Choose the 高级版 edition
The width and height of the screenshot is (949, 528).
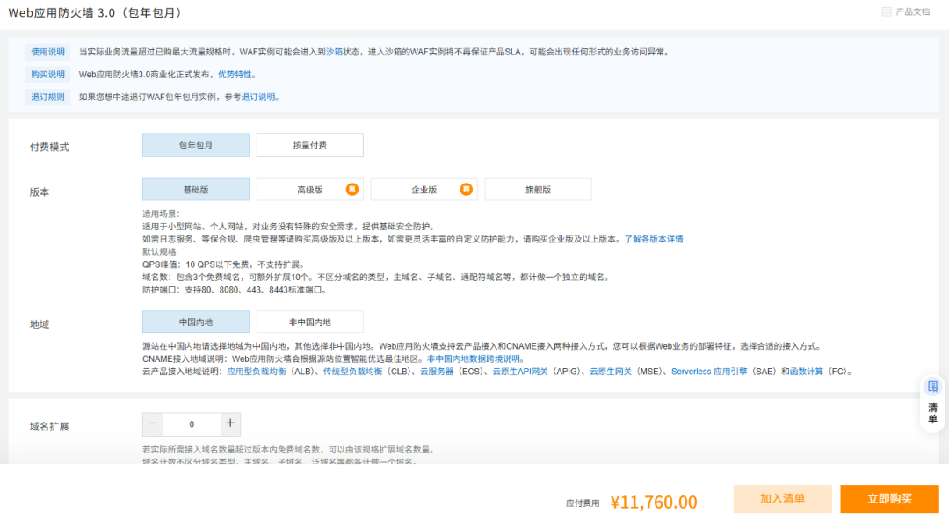pyautogui.click(x=310, y=189)
